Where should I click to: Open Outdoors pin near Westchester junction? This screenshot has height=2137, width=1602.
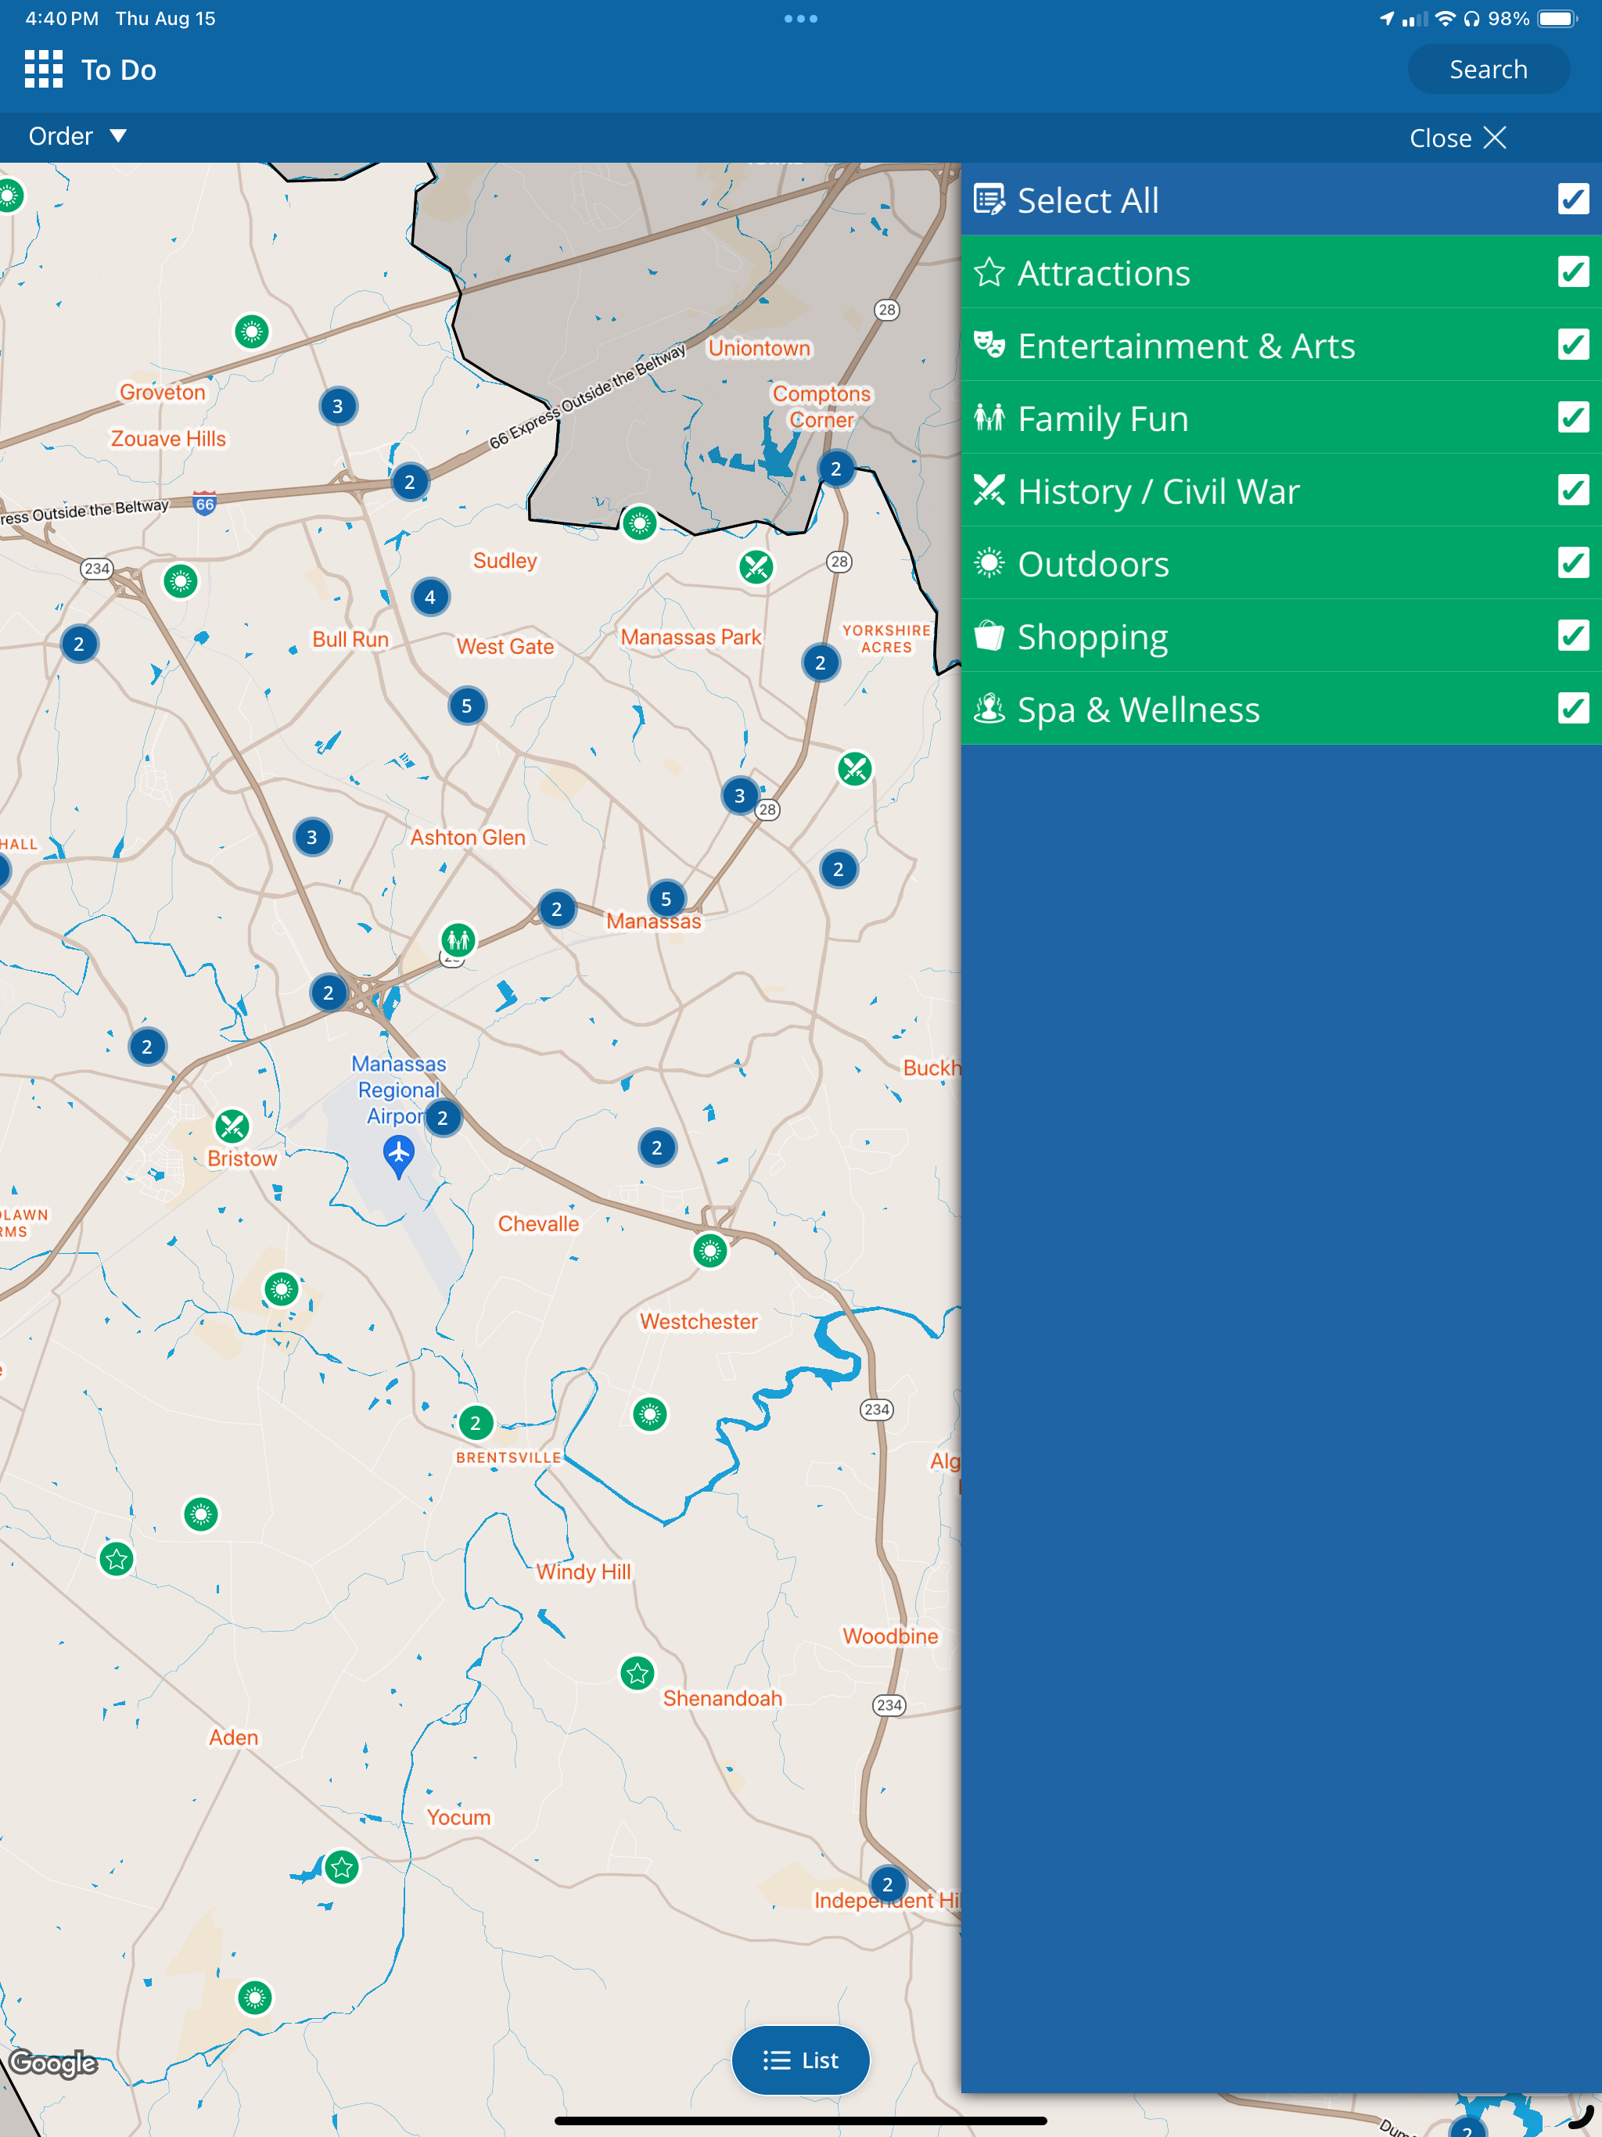pos(710,1251)
